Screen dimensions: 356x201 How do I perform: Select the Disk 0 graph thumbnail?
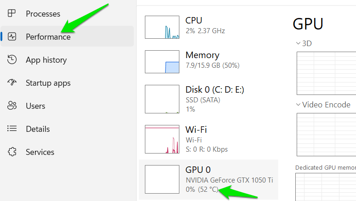[162, 99]
